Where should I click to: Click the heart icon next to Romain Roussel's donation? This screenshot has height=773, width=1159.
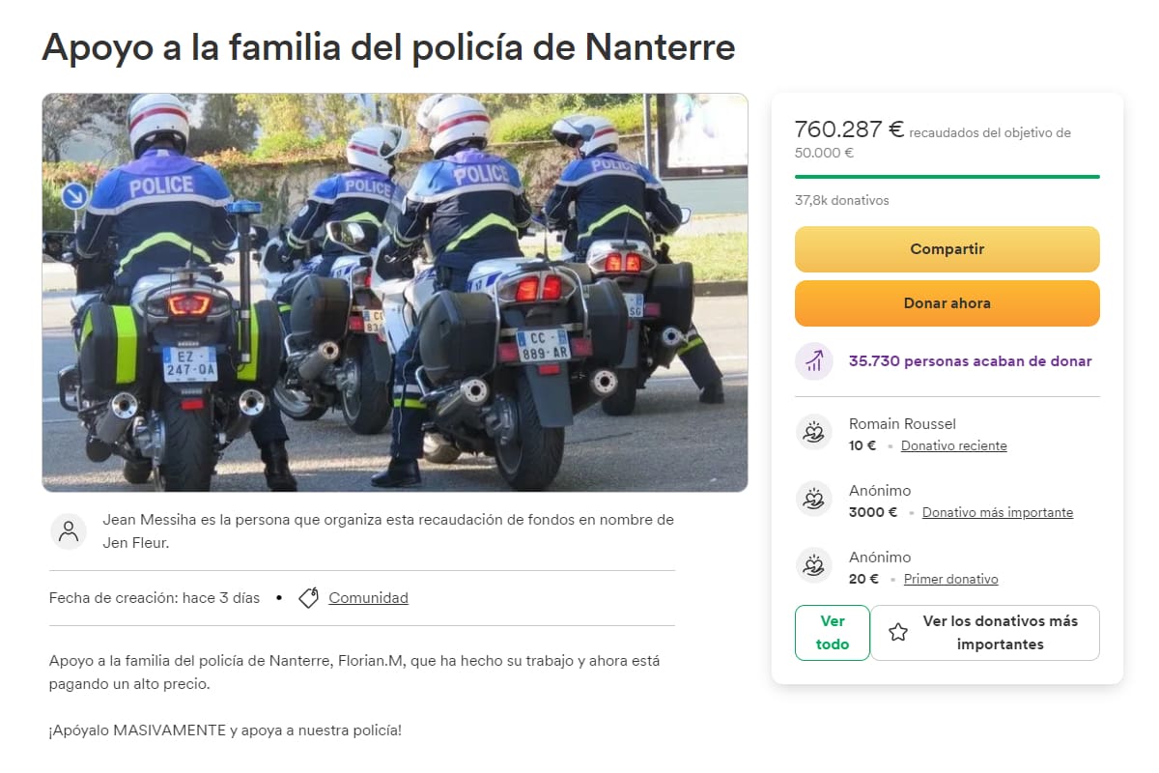816,431
